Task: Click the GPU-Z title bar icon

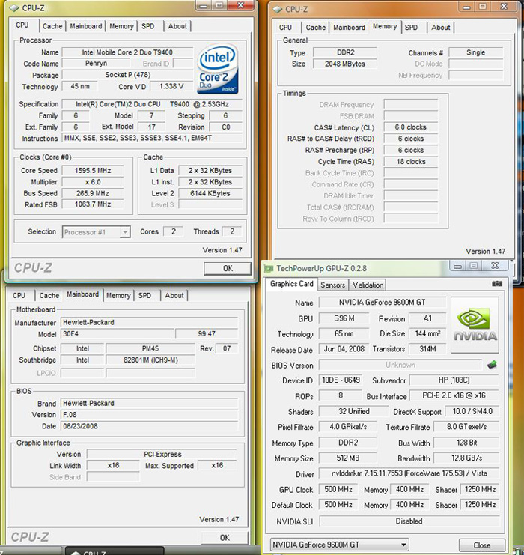Action: click(269, 269)
